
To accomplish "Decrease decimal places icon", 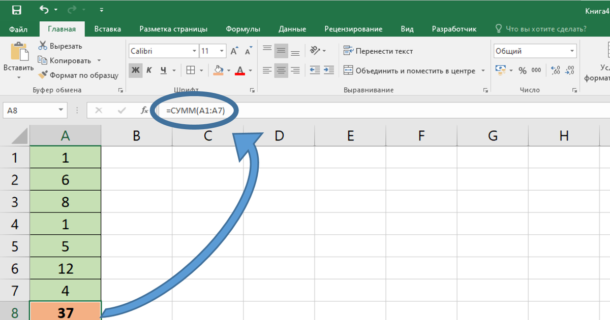I will [570, 70].
